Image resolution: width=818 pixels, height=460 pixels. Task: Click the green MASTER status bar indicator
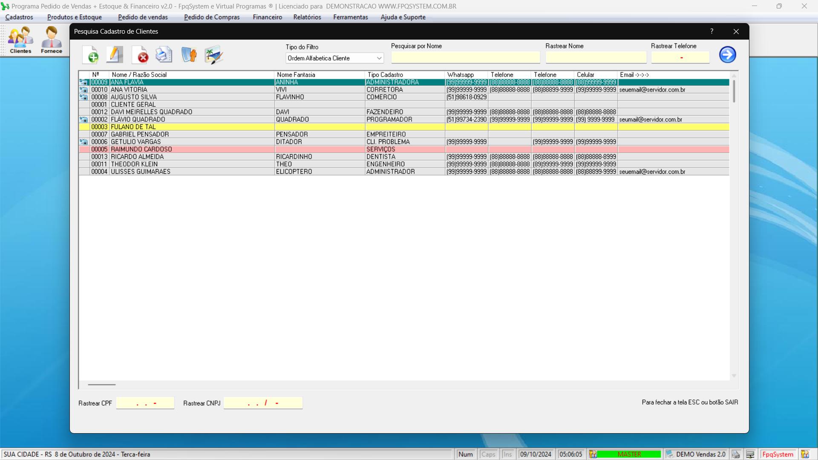click(x=629, y=454)
